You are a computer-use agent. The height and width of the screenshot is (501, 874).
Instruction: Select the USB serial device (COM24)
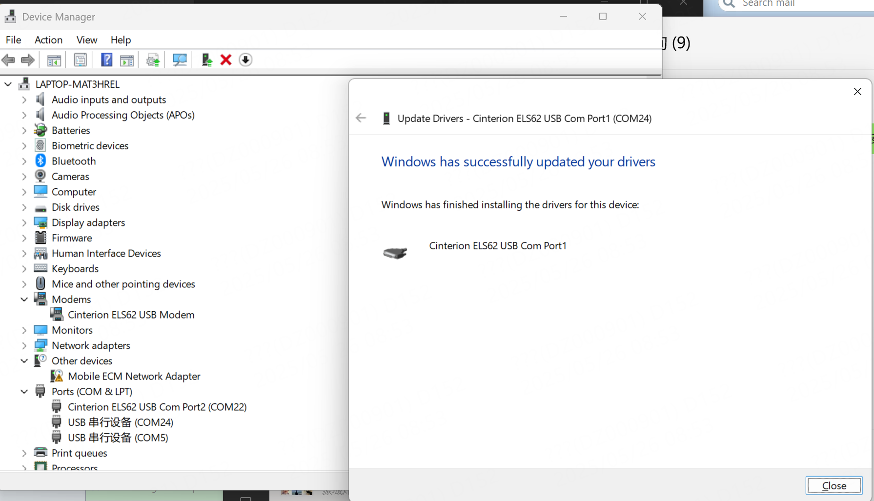[120, 422]
